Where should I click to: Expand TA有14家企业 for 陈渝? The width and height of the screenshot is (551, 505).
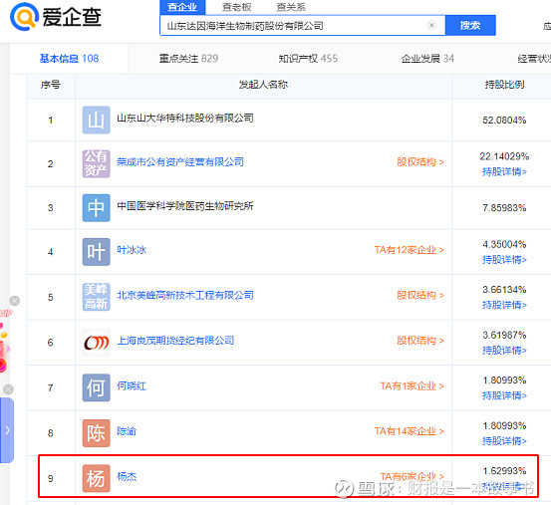(410, 431)
